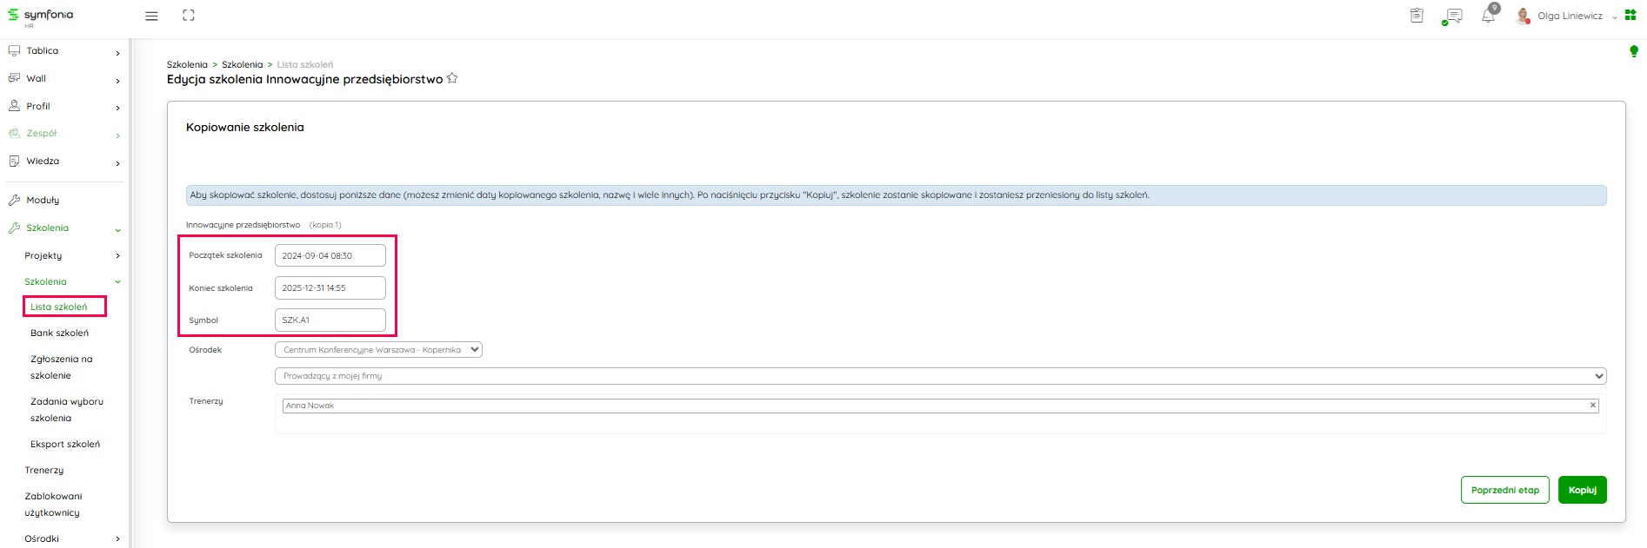Go to Eksport szkoleń menu item

coord(65,445)
